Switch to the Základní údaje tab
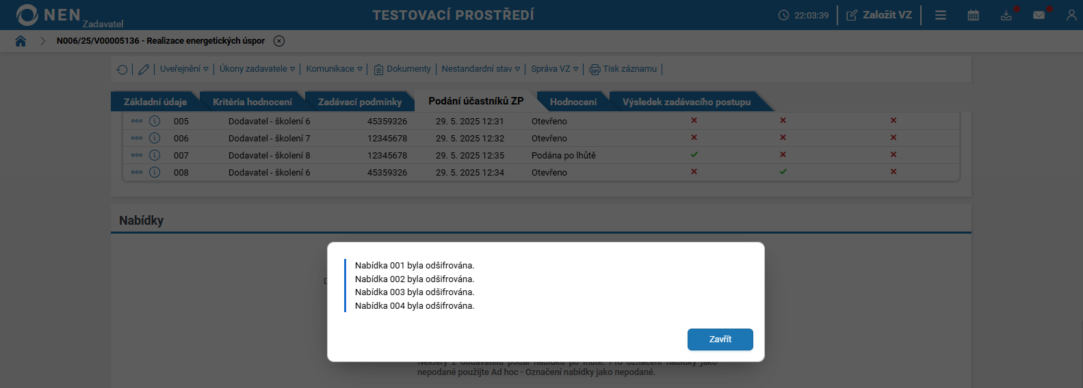 click(x=155, y=102)
